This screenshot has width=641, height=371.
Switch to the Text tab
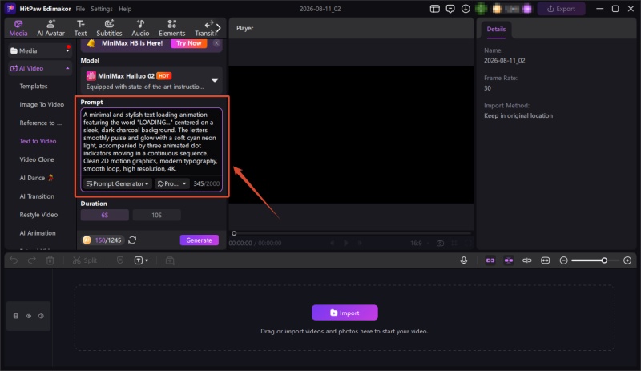(x=80, y=28)
